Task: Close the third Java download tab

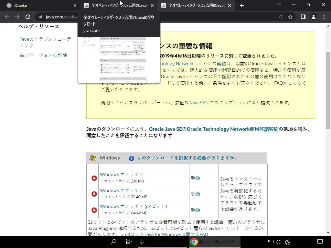Action: coord(230,5)
